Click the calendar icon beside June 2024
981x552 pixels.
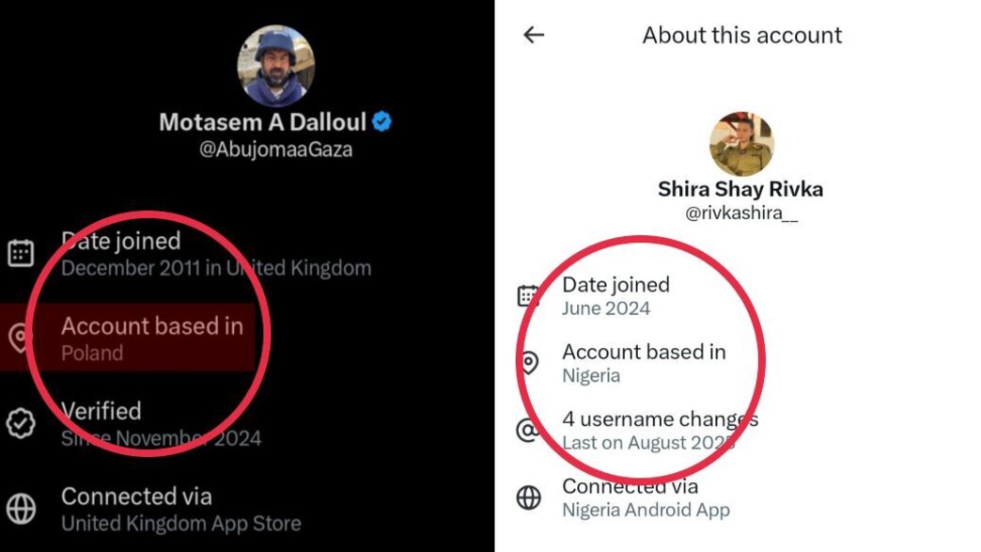pyautogui.click(x=529, y=295)
